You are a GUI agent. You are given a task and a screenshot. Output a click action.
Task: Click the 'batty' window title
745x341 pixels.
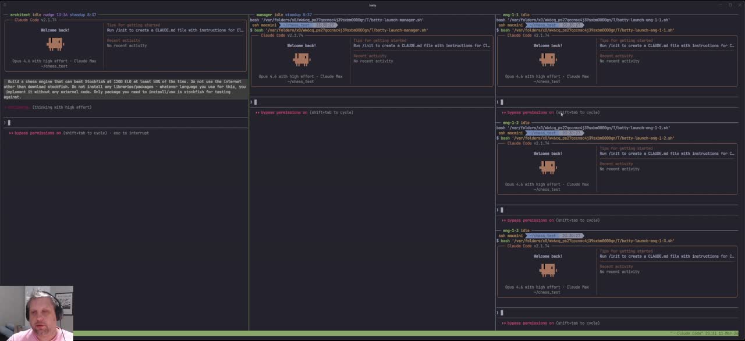372,5
